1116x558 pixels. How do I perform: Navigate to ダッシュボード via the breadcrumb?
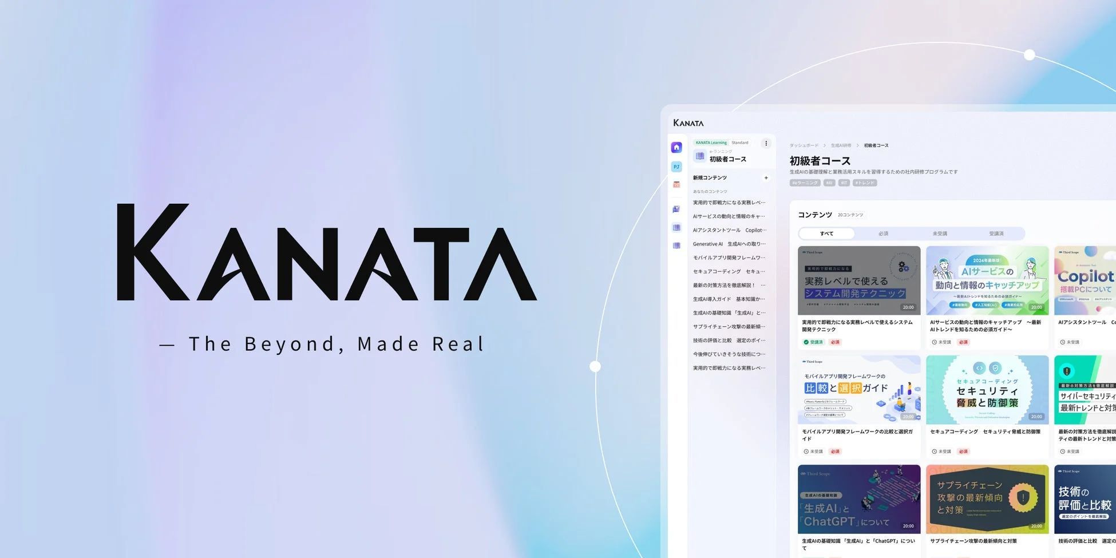(x=804, y=145)
